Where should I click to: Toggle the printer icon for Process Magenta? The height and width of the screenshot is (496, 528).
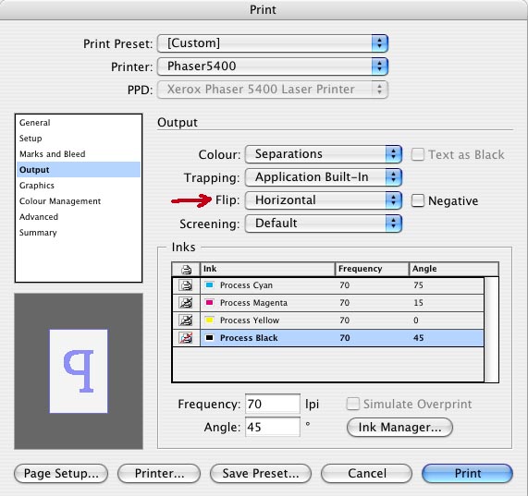186,303
